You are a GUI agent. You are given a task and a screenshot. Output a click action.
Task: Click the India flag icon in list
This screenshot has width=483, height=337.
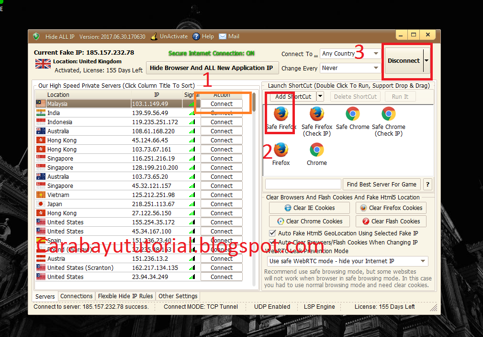coord(41,113)
